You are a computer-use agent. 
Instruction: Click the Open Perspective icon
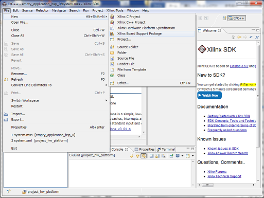point(224,18)
